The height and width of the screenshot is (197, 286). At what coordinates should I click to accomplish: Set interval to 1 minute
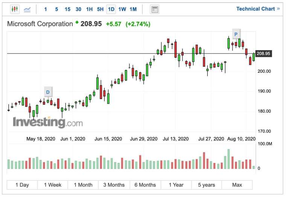click(x=46, y=9)
